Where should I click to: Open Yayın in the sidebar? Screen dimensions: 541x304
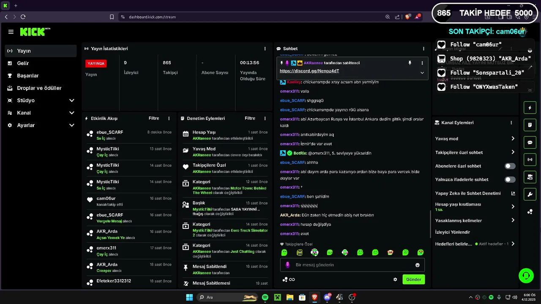(41, 51)
